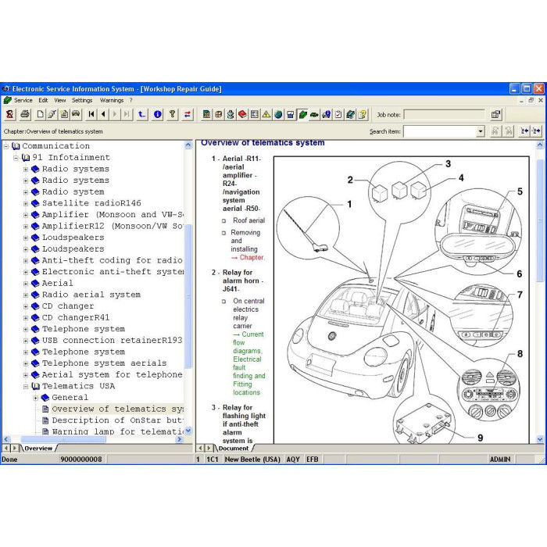Viewport: 547px width, 547px height.
Task: Open the yellow warning triangle icon
Action: pos(266,114)
